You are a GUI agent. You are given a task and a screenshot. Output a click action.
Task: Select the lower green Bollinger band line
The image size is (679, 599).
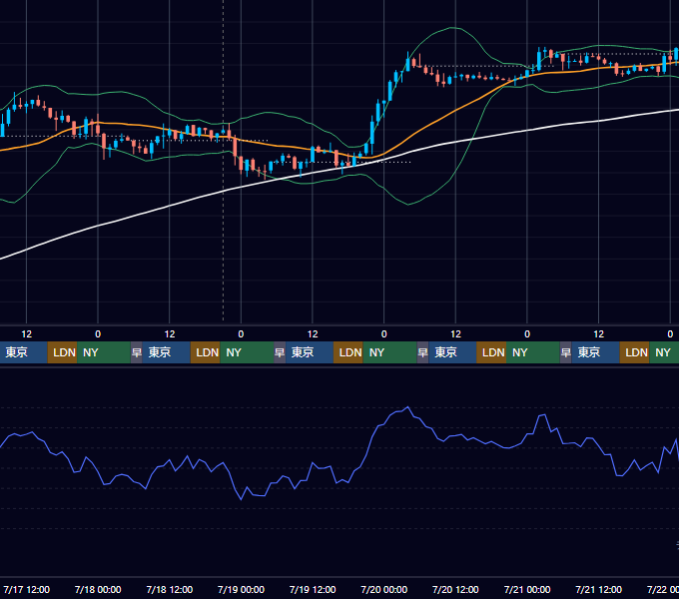(x=408, y=205)
